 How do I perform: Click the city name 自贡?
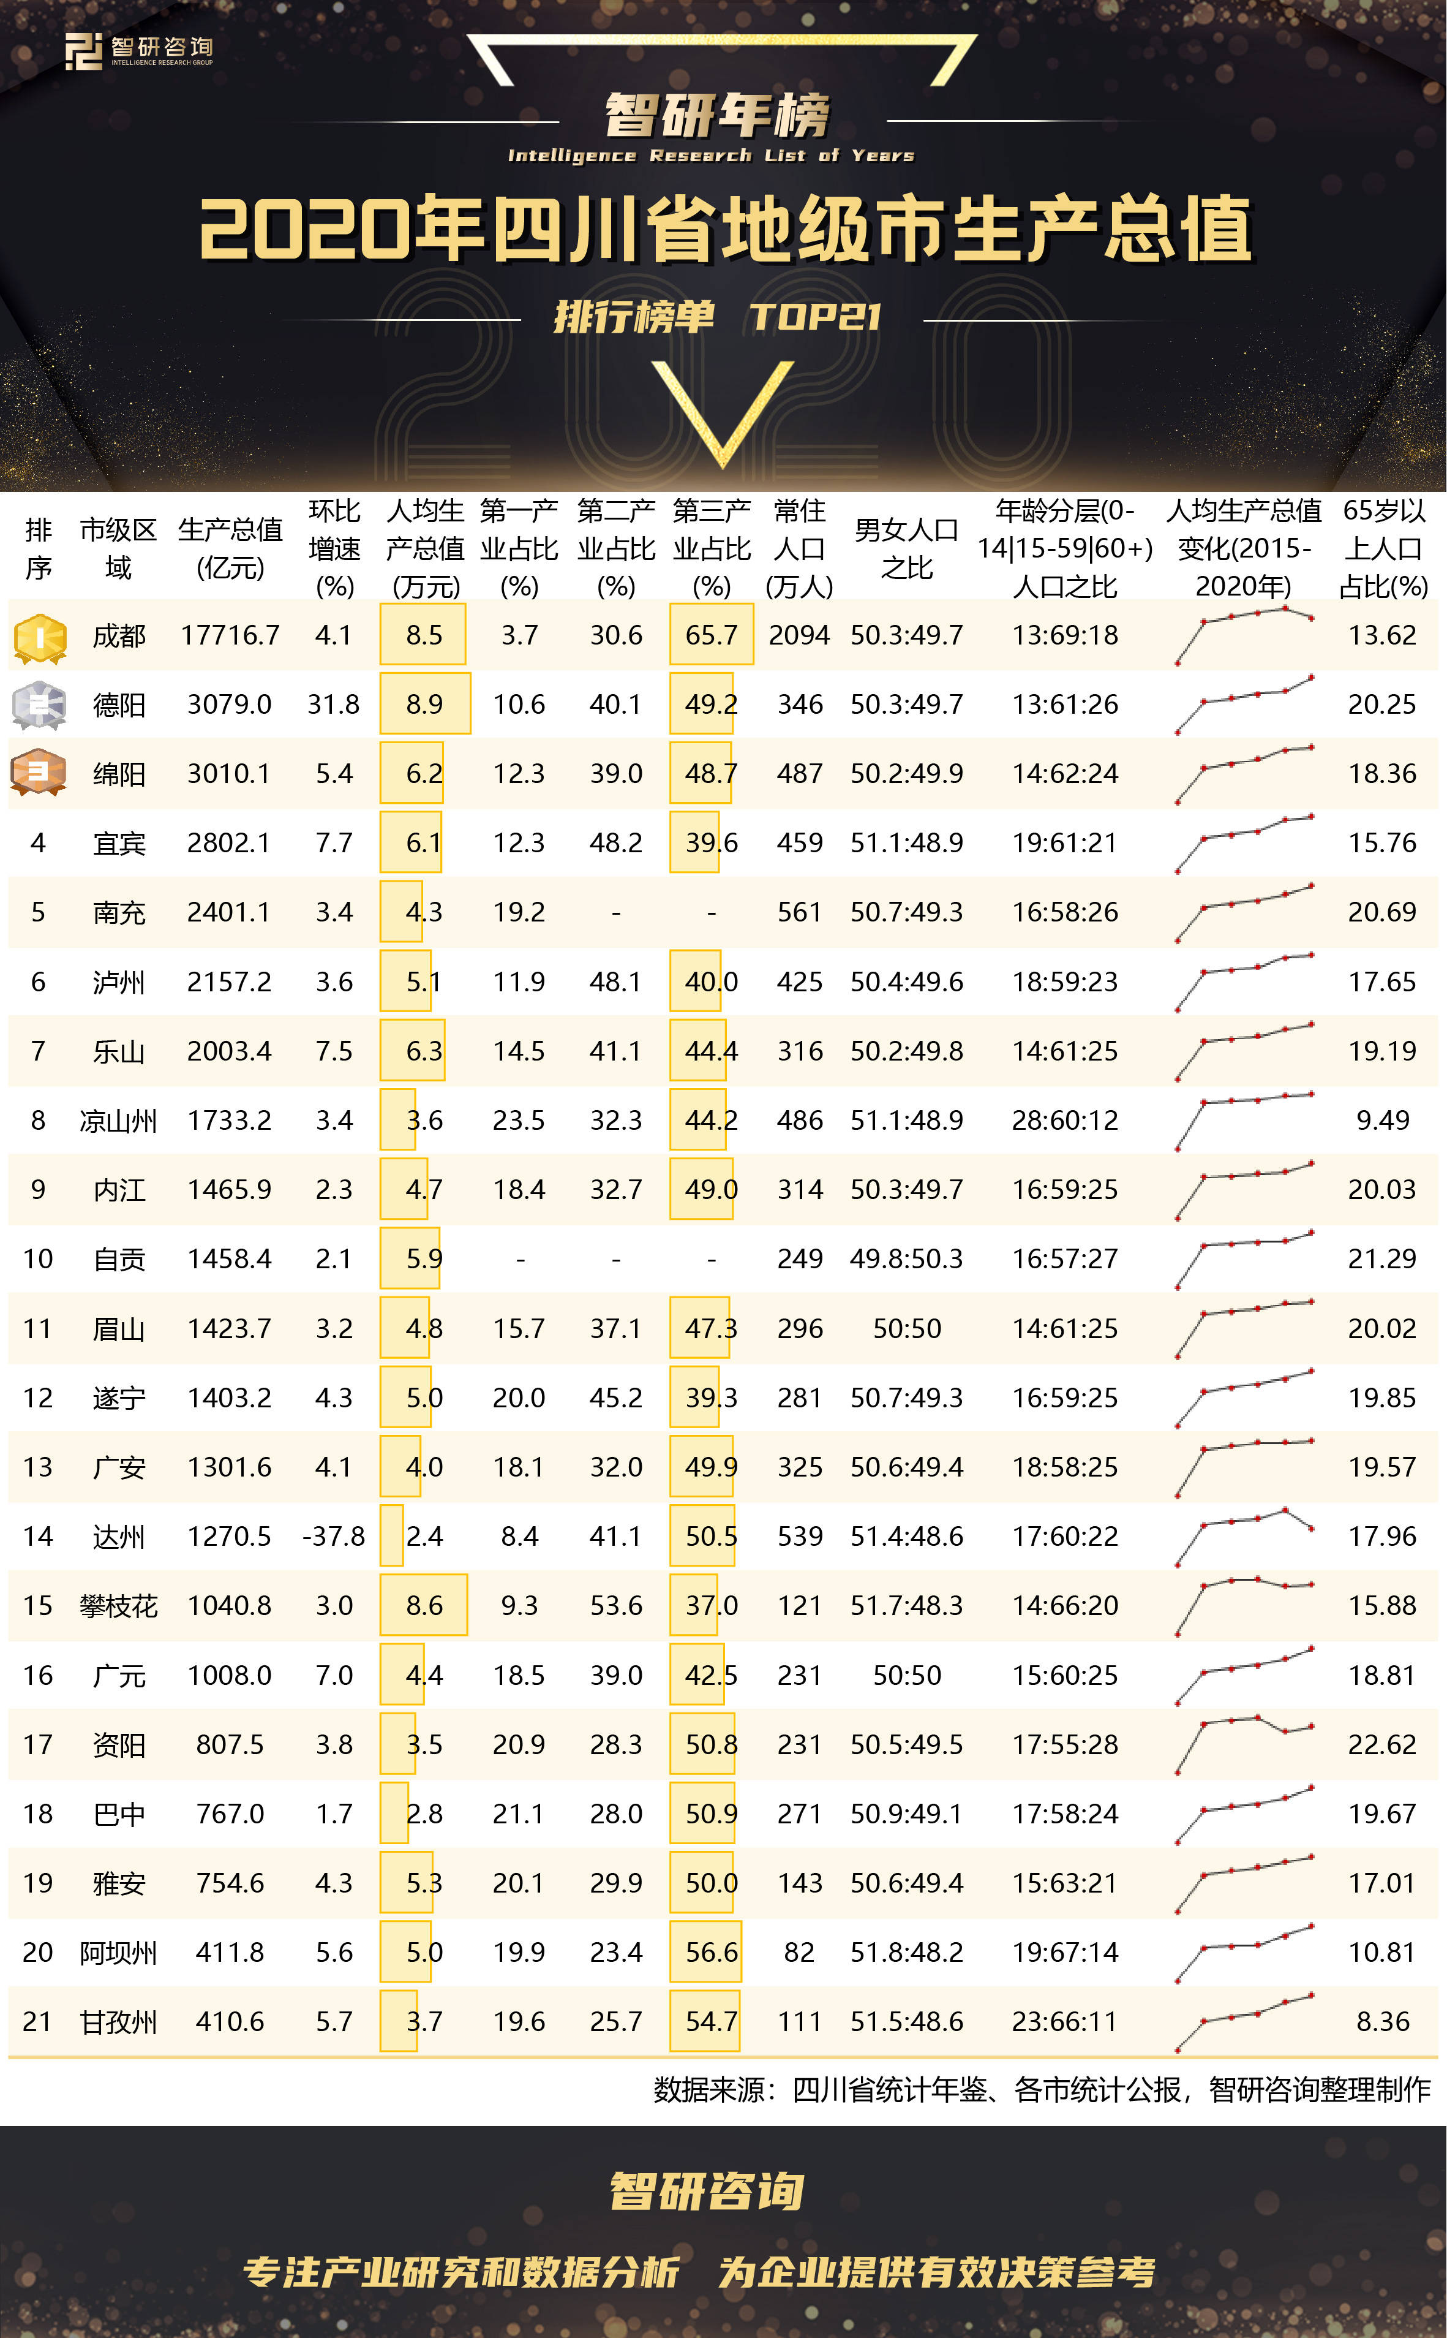click(x=119, y=1259)
